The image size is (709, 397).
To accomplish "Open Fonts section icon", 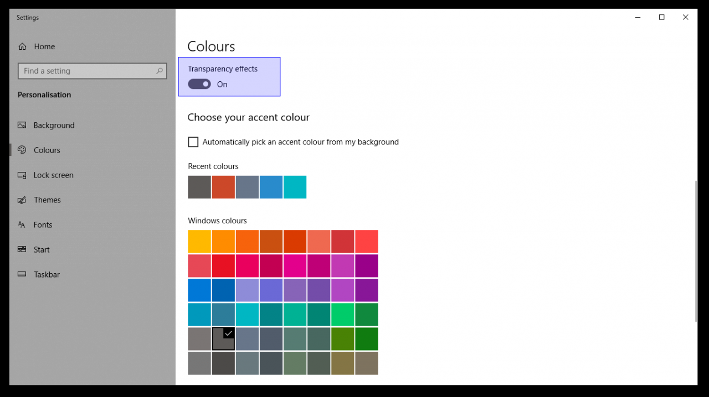I will tap(22, 225).
